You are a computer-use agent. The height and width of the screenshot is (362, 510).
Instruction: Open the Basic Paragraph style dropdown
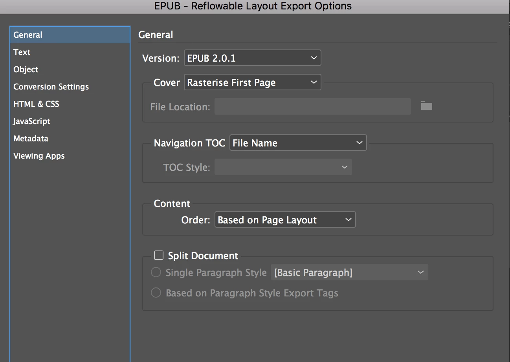(349, 272)
